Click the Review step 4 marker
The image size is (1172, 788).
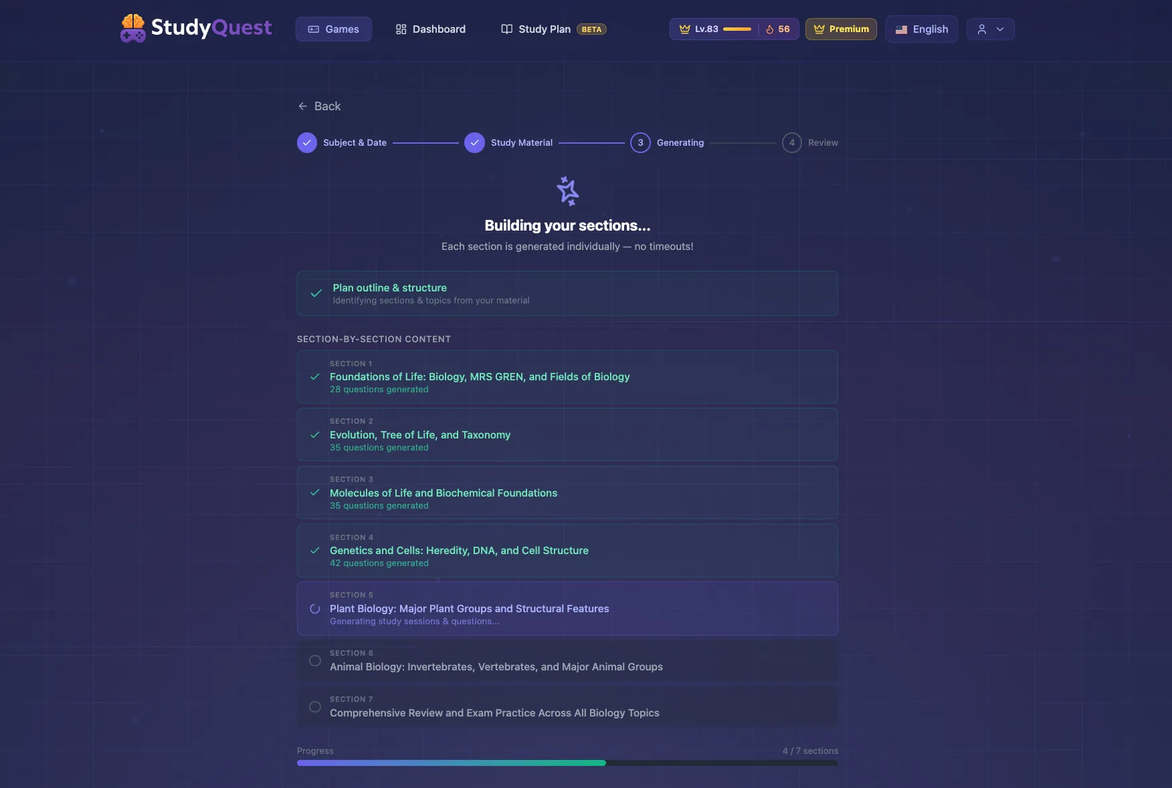[792, 143]
